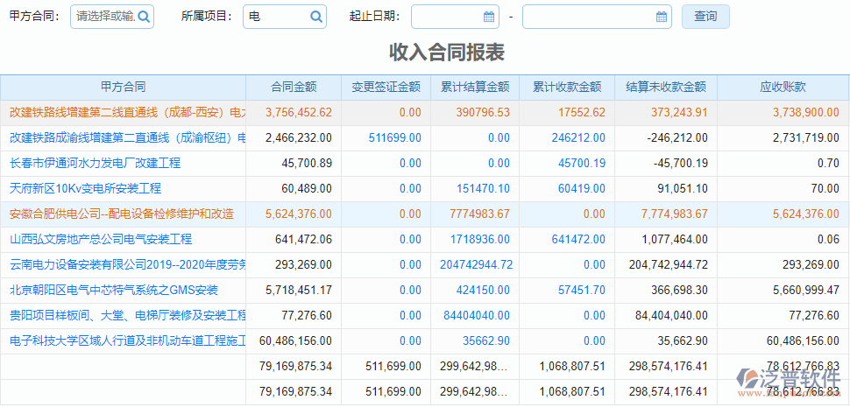Click received amount 17552.62
This screenshot has height=407, width=850.
(x=582, y=113)
